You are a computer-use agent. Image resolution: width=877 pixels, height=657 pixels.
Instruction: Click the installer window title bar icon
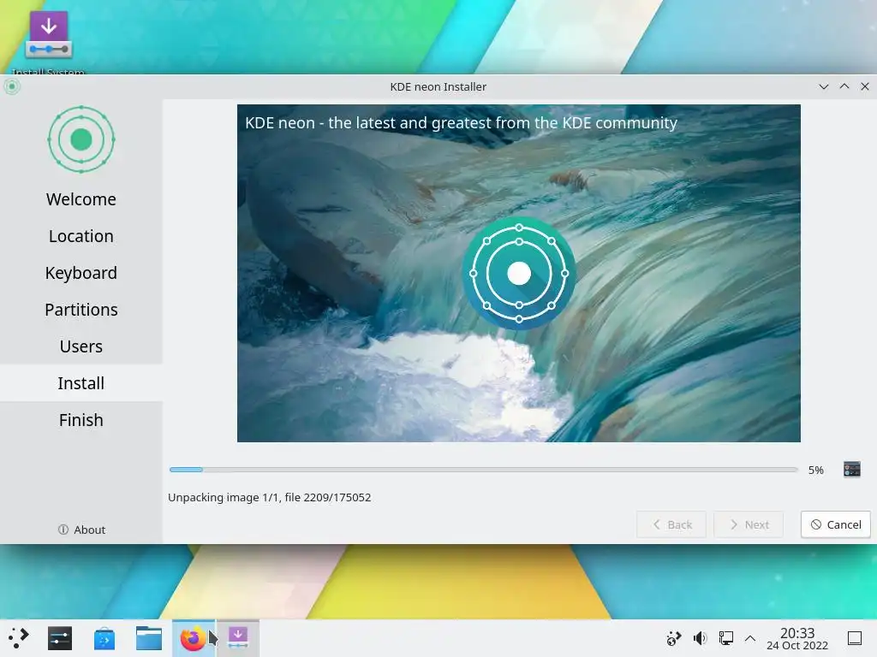pyautogui.click(x=12, y=86)
